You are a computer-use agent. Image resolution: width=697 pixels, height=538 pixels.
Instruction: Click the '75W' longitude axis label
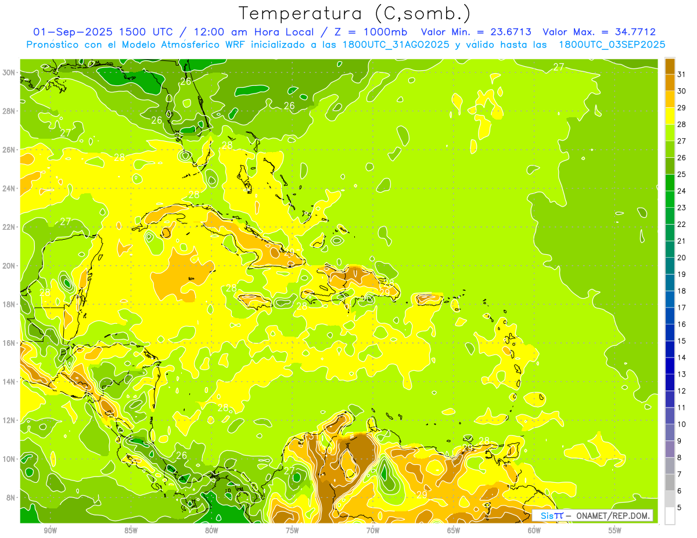click(292, 530)
